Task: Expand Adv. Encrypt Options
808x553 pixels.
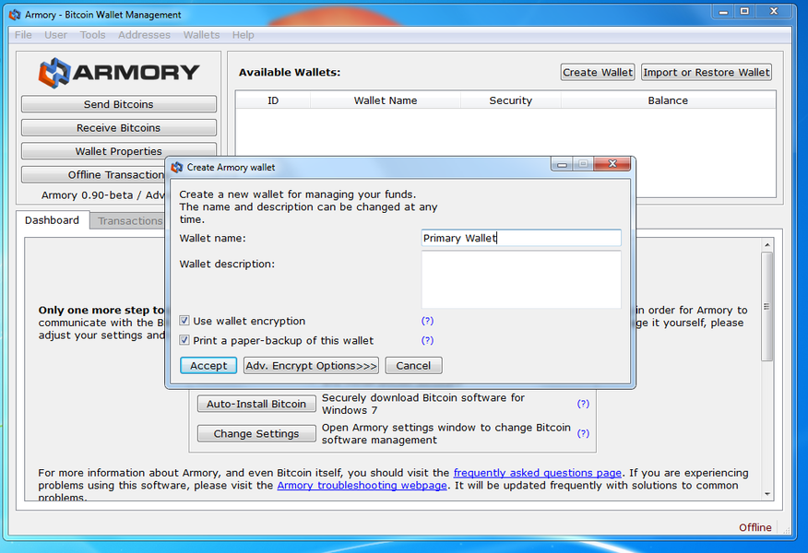Action: coord(311,366)
